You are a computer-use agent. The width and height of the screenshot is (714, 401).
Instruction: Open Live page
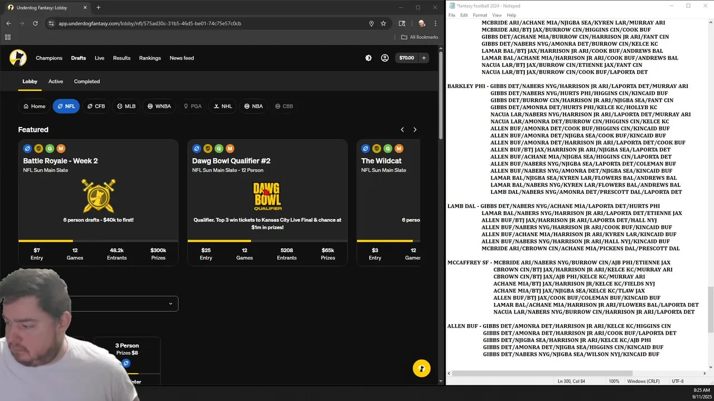pos(99,58)
